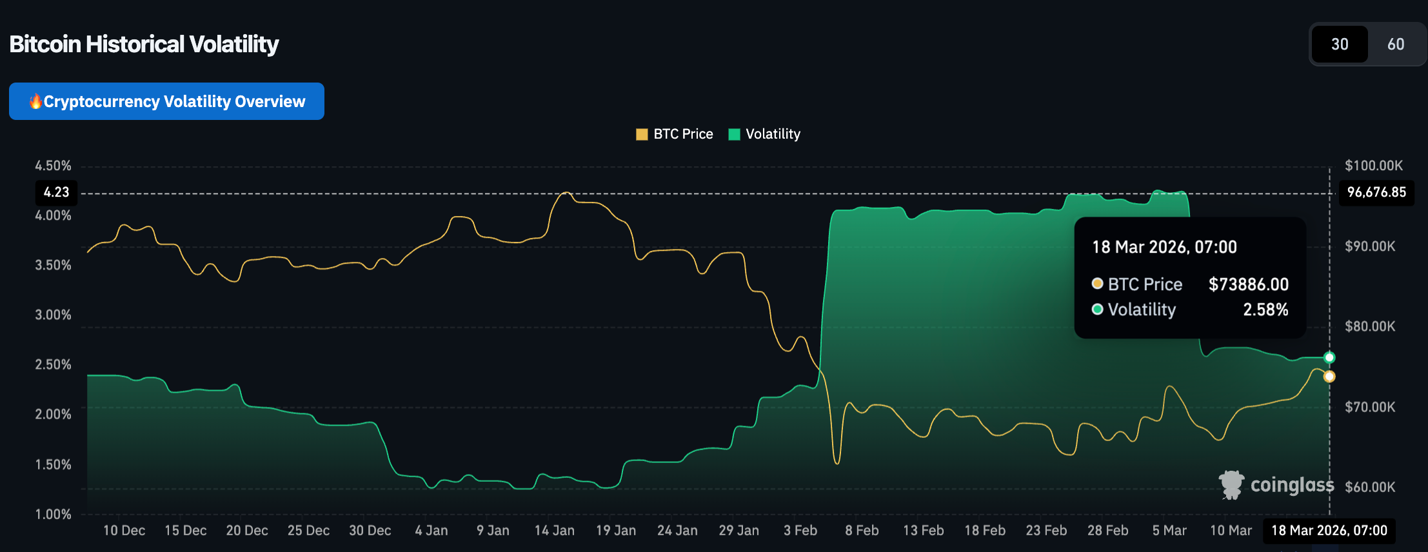Click the 18 Mar 2026 date axis label
Viewport: 1428px width, 552px height.
point(1329,530)
